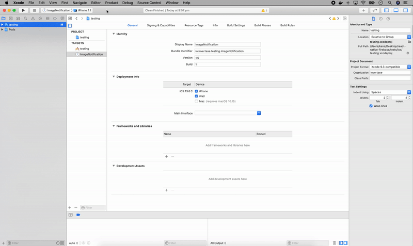
Task: Clear the console with the trash icon
Action: pyautogui.click(x=335, y=243)
